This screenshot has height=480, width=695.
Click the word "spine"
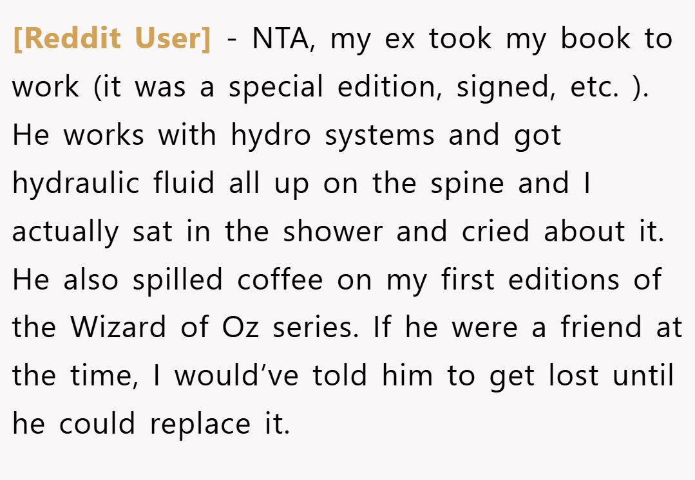pyautogui.click(x=467, y=184)
